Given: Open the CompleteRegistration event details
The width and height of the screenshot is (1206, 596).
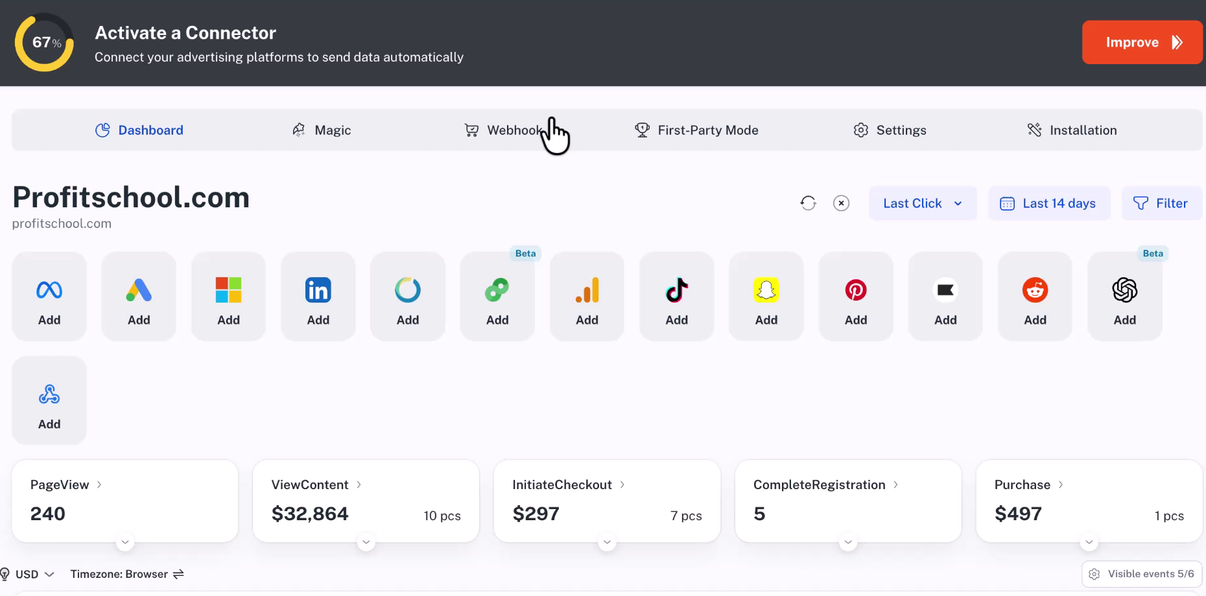Looking at the screenshot, I should (826, 485).
